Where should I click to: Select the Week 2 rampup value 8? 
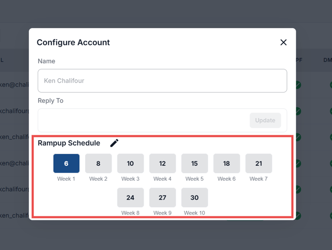[x=98, y=163]
